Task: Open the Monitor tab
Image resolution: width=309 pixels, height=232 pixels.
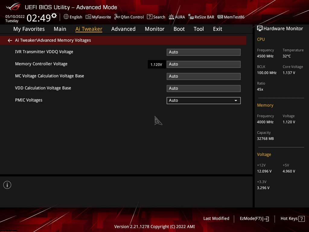Action: (x=155, y=29)
